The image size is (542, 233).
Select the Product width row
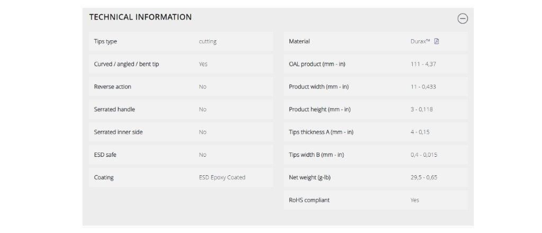tap(375, 87)
